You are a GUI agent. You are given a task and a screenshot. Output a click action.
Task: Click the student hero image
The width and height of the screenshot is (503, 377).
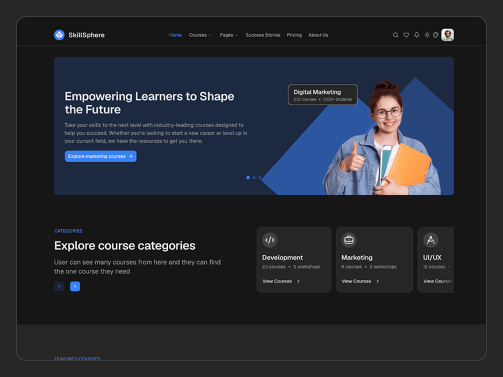[x=382, y=138]
